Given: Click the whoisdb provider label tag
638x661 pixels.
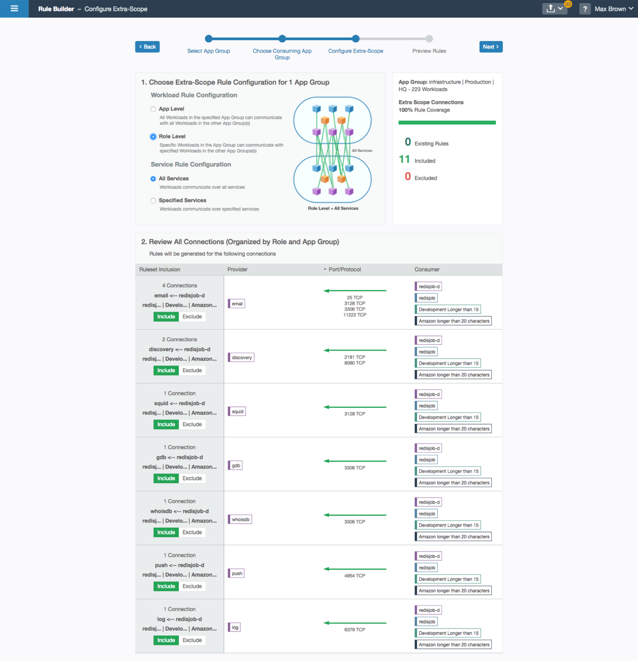Looking at the screenshot, I should tap(240, 519).
